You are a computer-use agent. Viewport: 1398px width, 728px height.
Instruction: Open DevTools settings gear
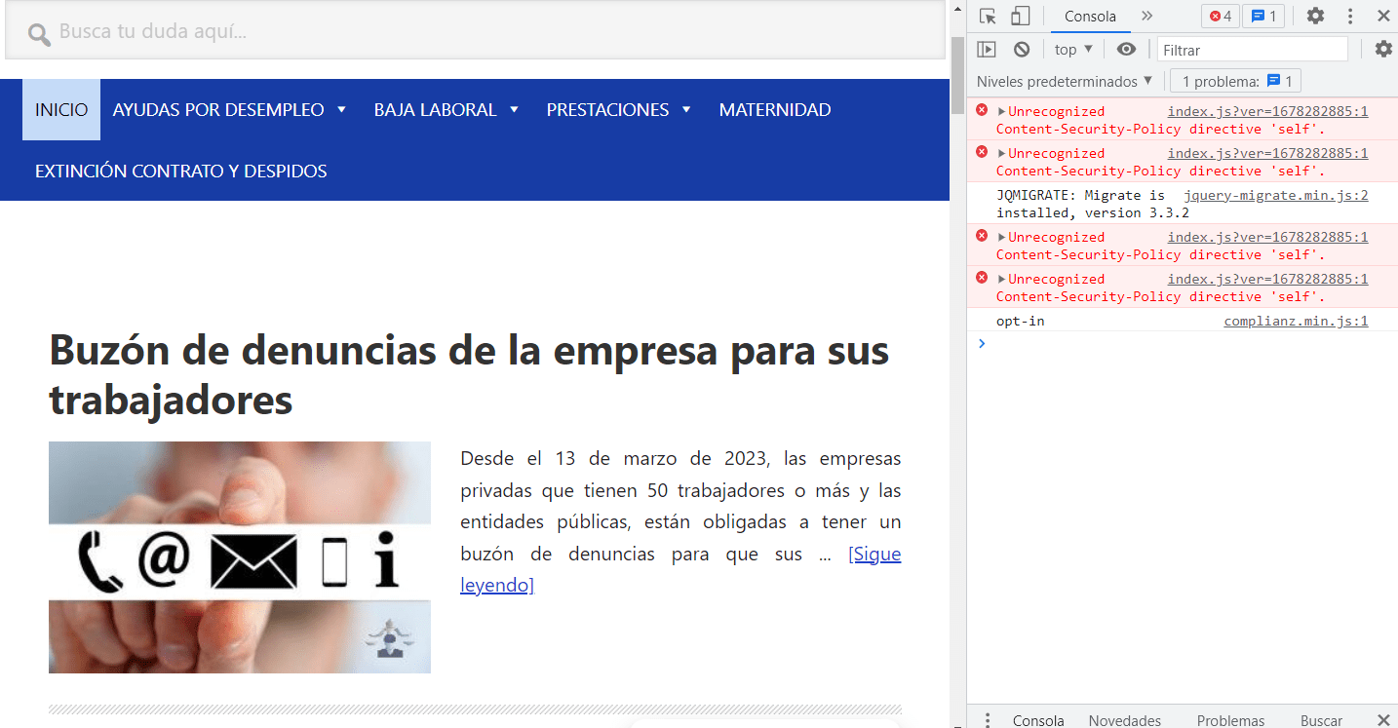[1315, 16]
